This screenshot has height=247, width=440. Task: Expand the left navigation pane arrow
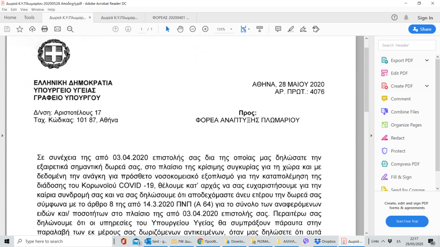coord(3,136)
